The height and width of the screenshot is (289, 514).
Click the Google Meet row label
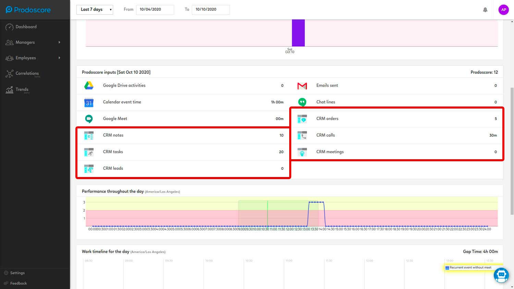pyautogui.click(x=115, y=119)
